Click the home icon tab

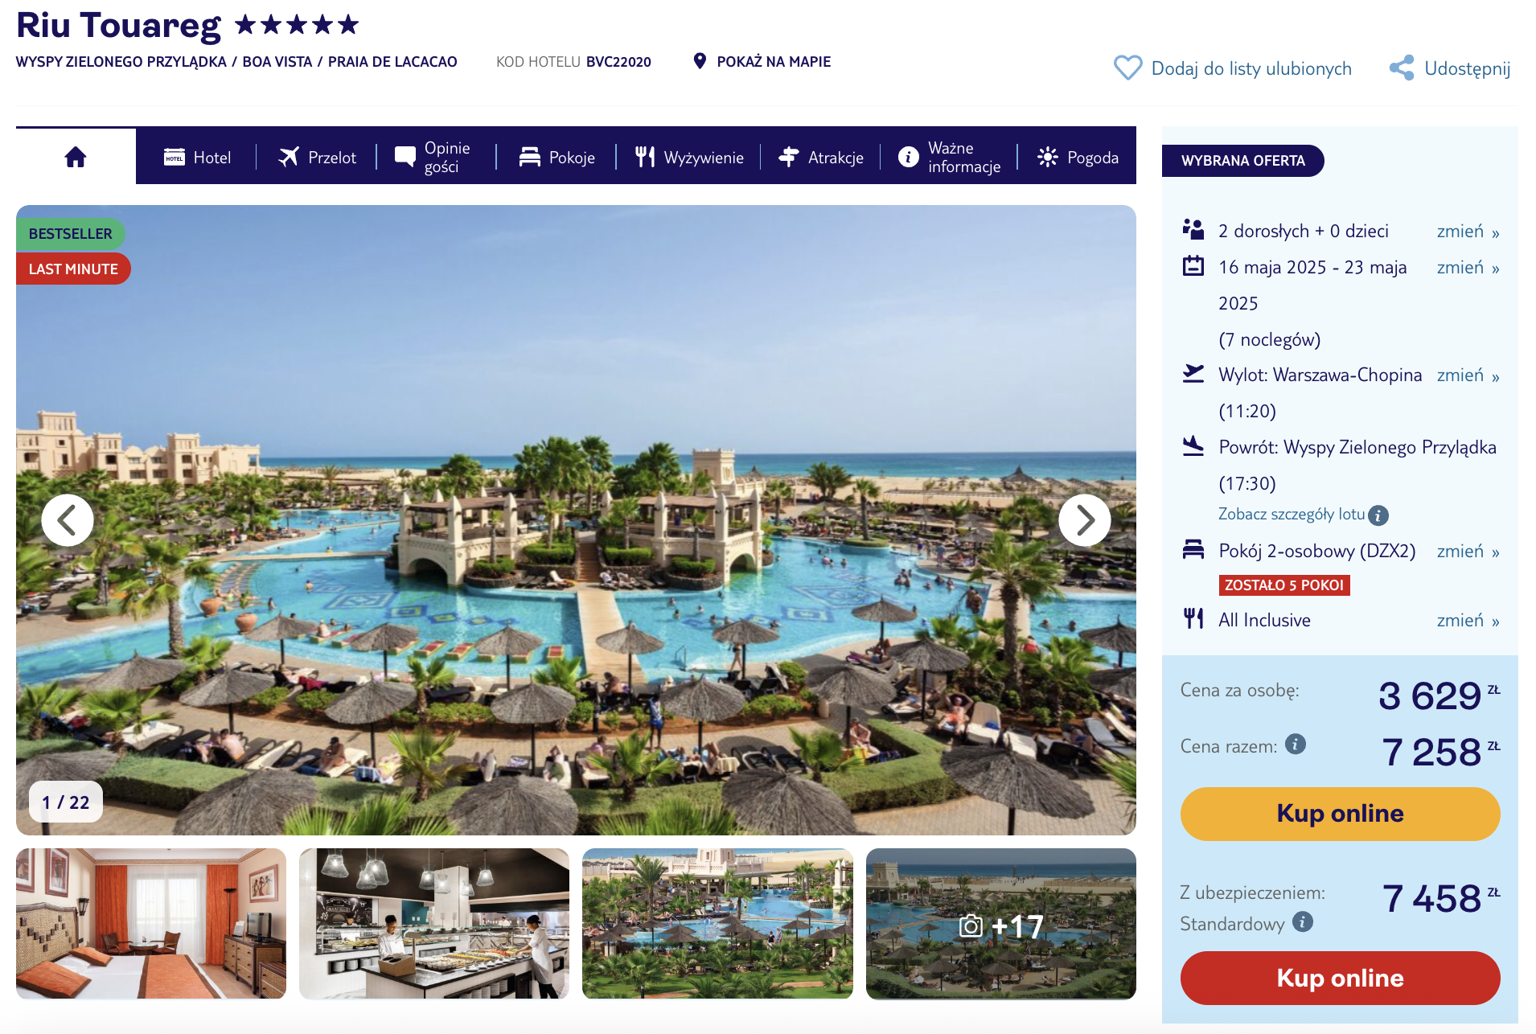coord(76,157)
